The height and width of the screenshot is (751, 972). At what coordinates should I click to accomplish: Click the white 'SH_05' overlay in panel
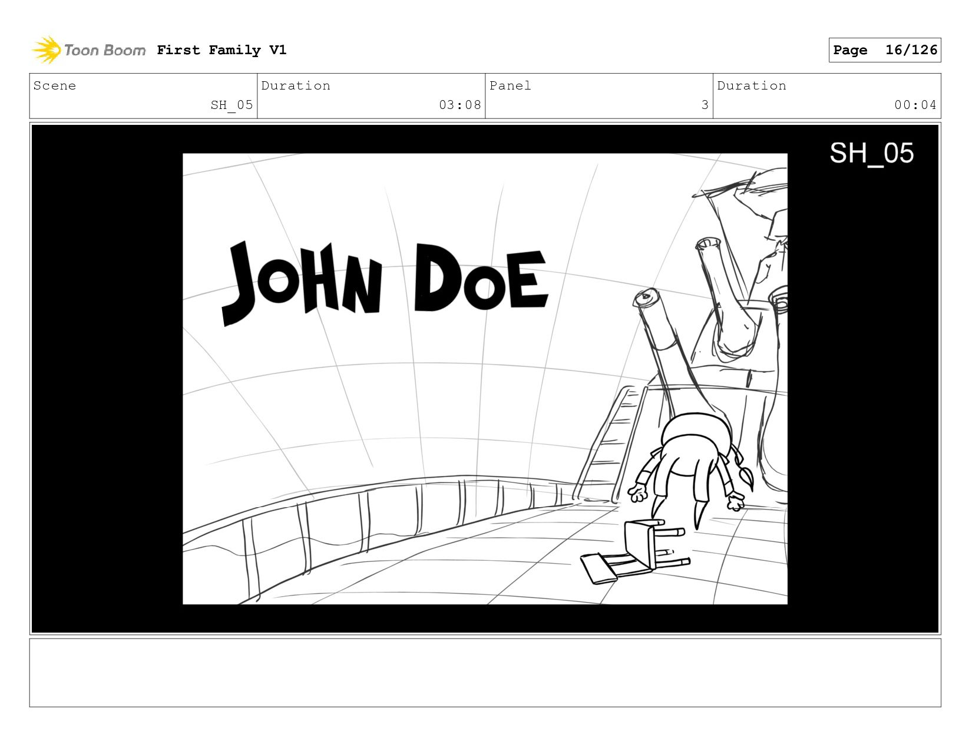871,153
